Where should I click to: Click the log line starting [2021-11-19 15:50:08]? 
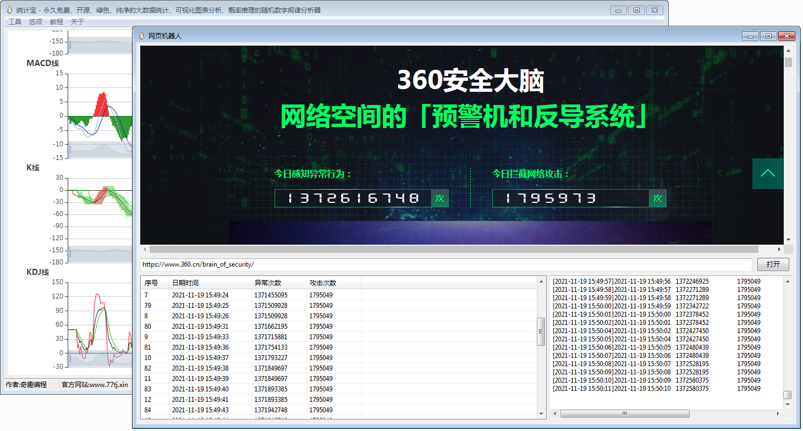point(657,364)
